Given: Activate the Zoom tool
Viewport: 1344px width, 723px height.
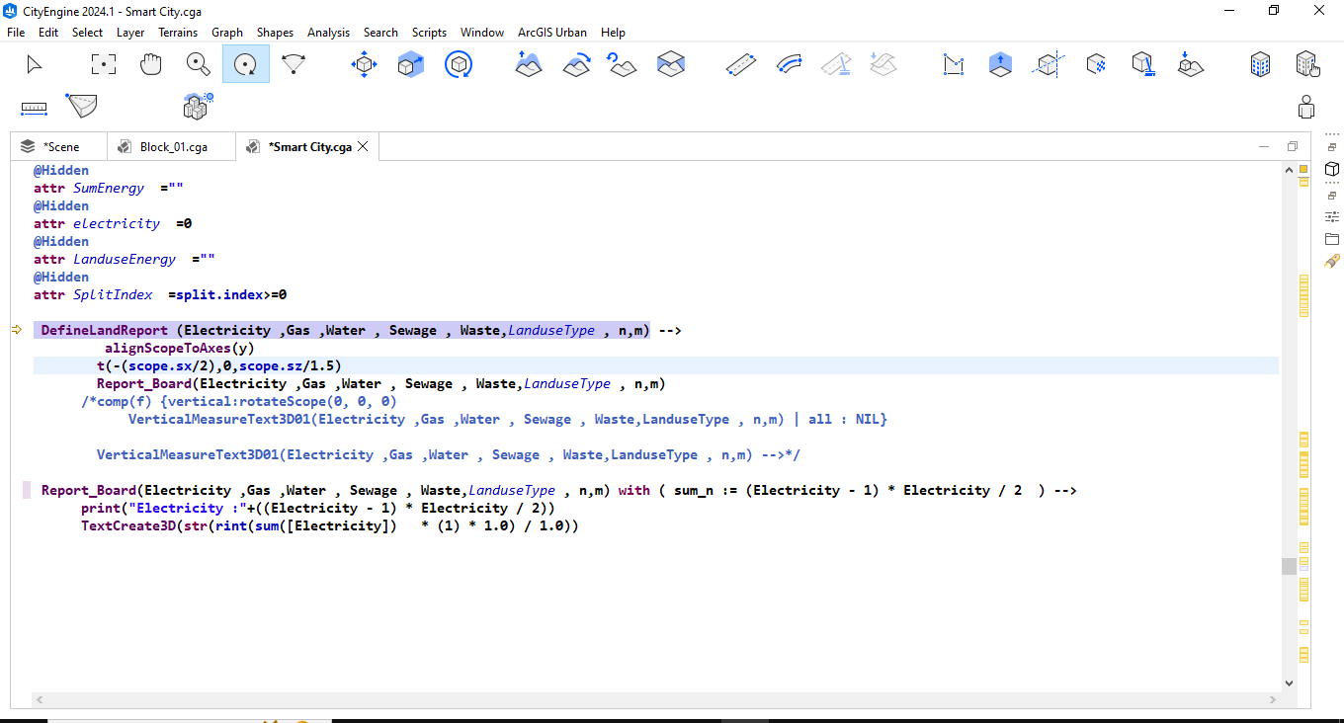Looking at the screenshot, I should (x=198, y=64).
